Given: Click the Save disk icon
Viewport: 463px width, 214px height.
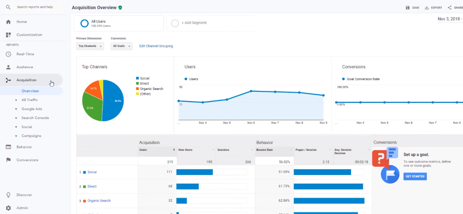Looking at the screenshot, I should pos(408,8).
